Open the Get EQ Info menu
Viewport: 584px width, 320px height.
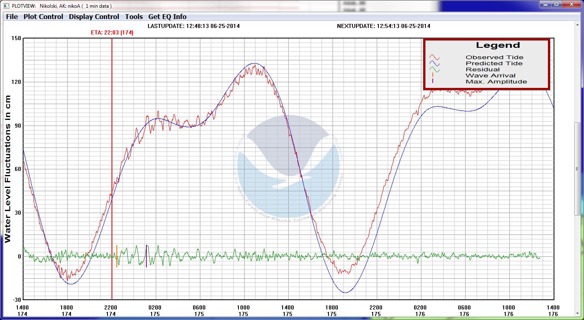(x=167, y=17)
